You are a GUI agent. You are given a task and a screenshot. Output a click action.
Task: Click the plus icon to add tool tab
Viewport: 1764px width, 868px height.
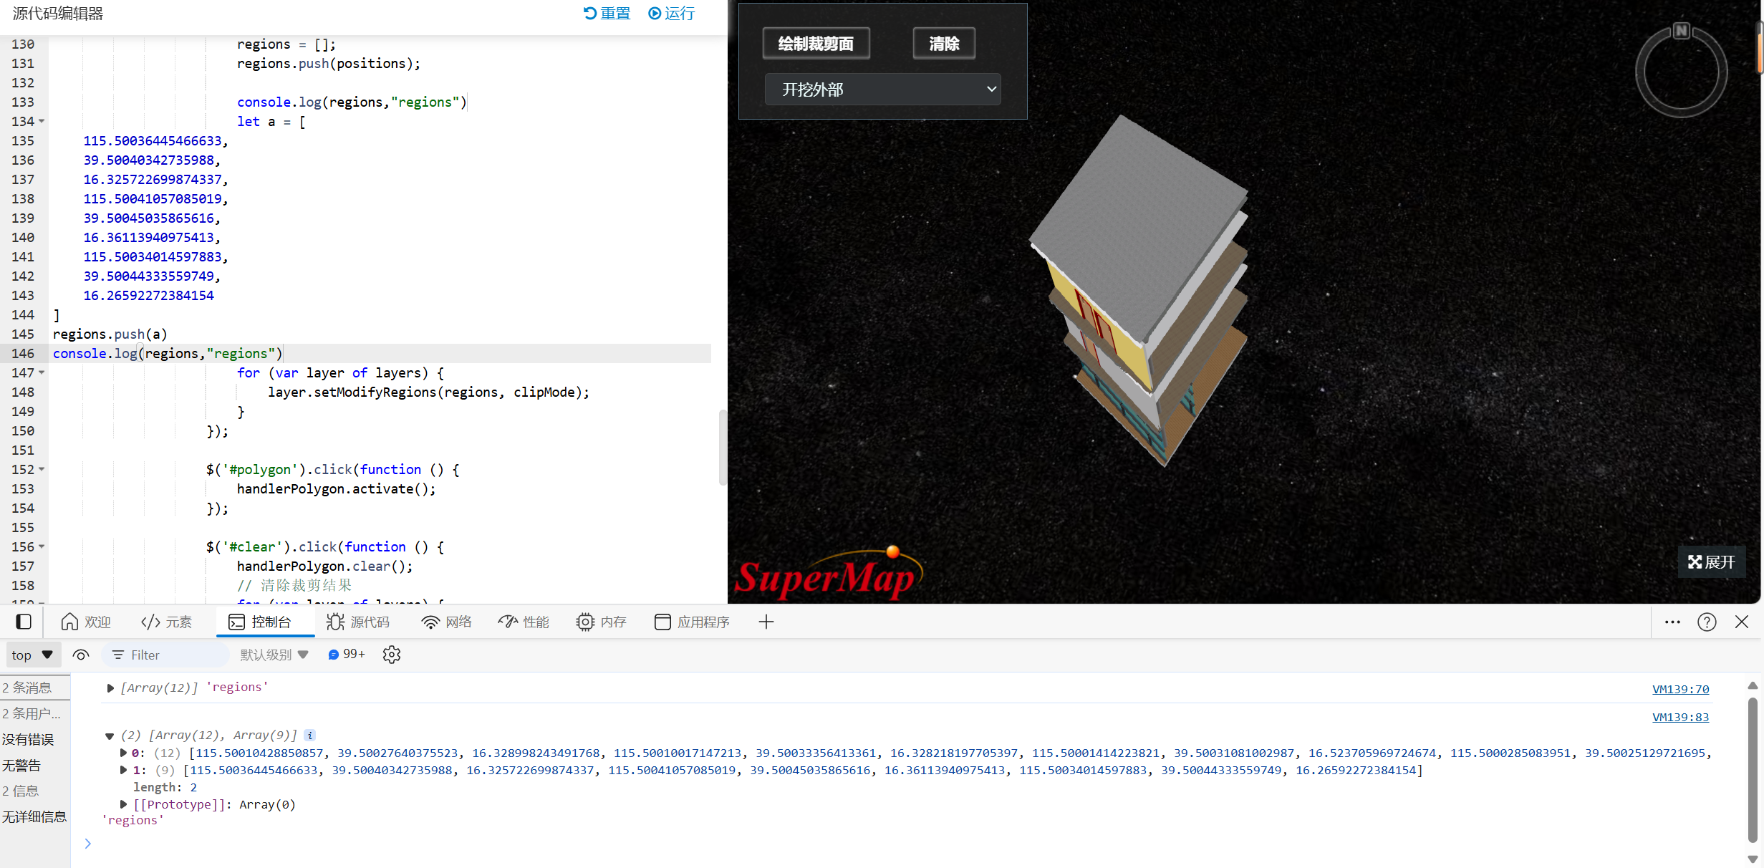tap(766, 622)
